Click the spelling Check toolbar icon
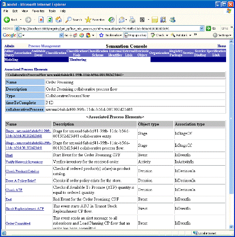 pos(153,35)
